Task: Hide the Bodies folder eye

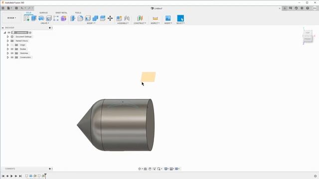Action: [x=12, y=49]
